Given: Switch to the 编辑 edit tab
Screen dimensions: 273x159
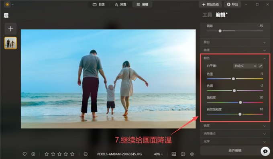Looking at the screenshot, I should pyautogui.click(x=143, y=4).
